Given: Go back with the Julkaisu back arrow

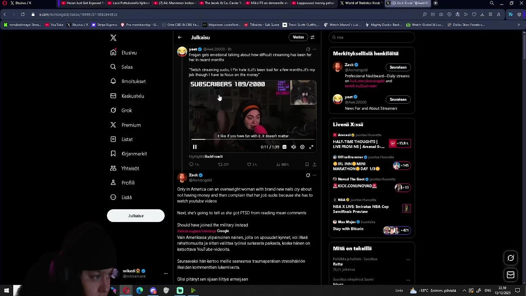Looking at the screenshot, I should coord(180,37).
